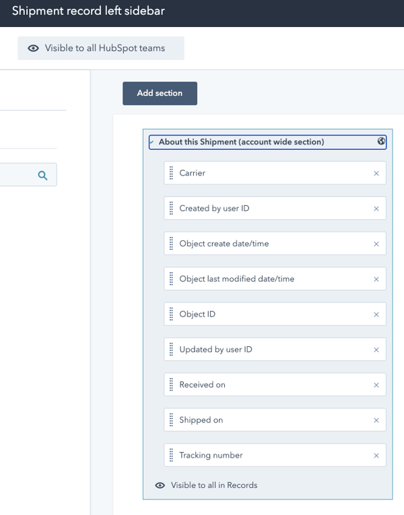This screenshot has height=515, width=404.
Task: Select the Object create date/time label
Action: click(x=224, y=244)
